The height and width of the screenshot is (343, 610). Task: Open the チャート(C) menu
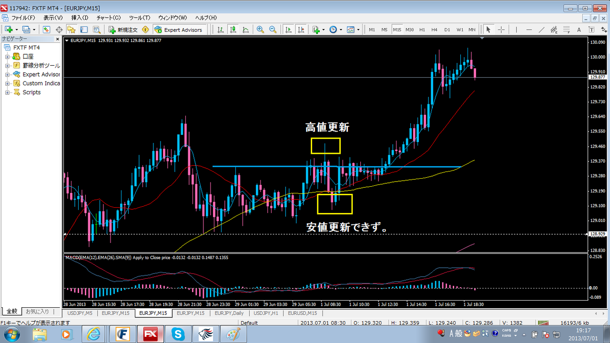pos(109,18)
